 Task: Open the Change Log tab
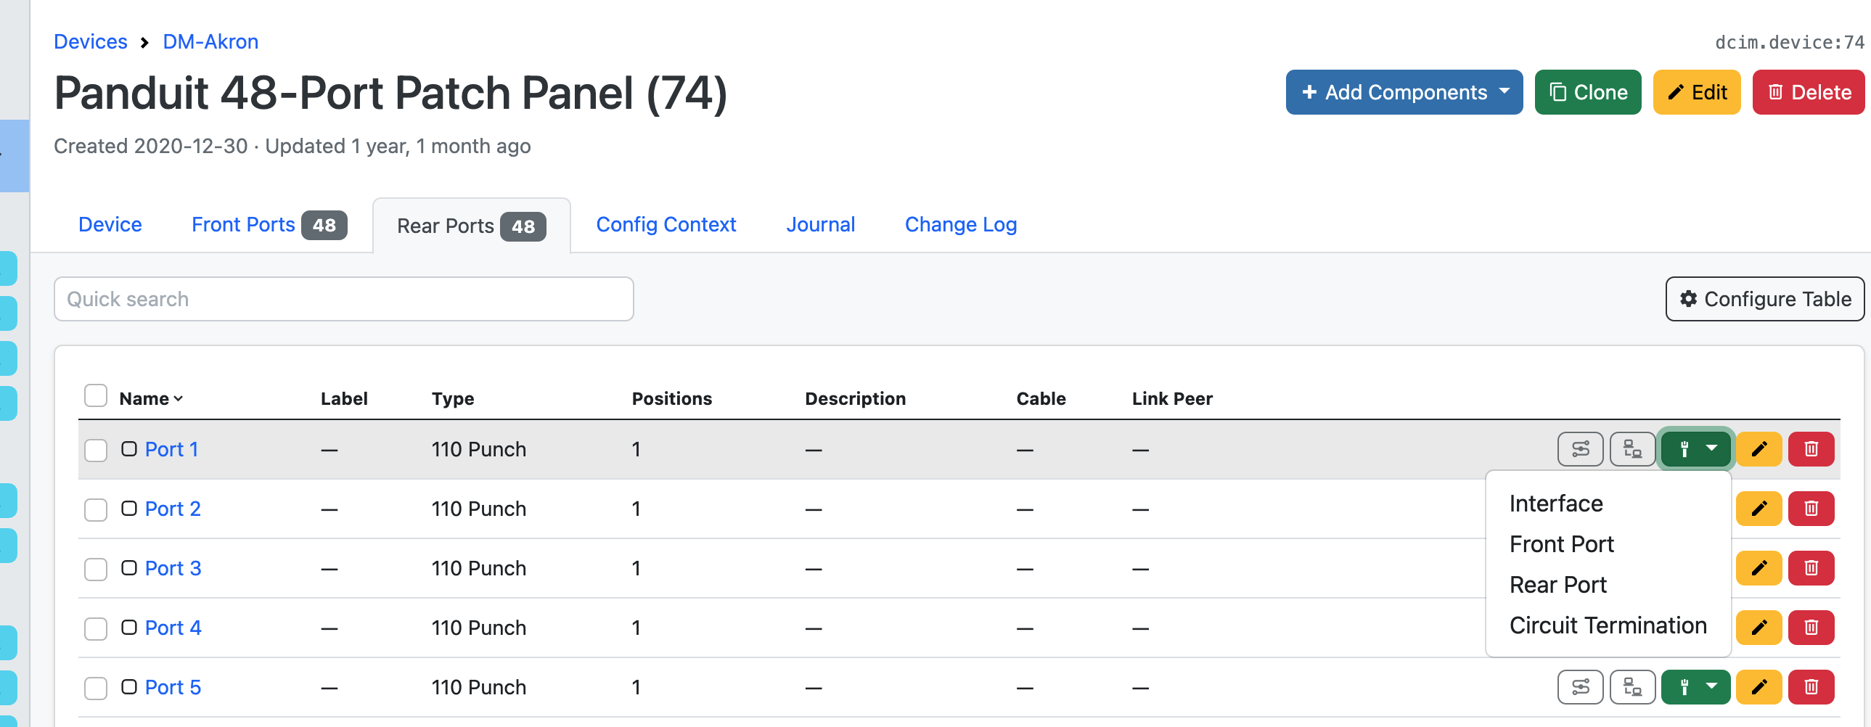(960, 225)
